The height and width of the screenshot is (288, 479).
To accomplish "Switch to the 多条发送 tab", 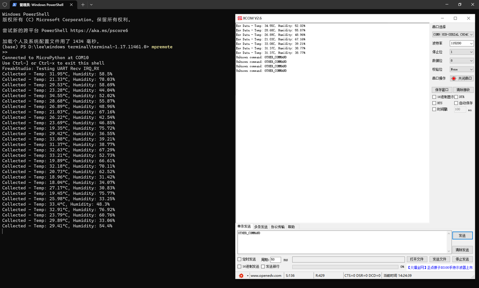I will [261, 227].
